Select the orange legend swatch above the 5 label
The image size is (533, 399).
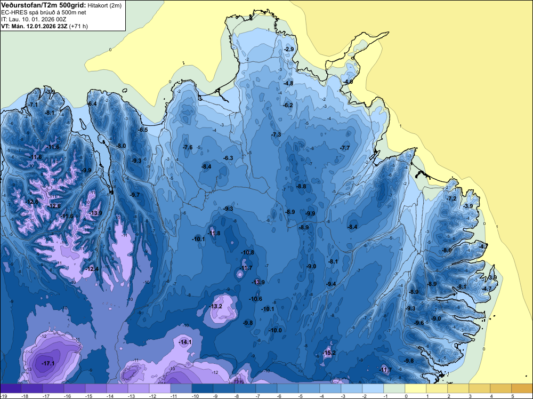pyautogui.click(x=522, y=388)
